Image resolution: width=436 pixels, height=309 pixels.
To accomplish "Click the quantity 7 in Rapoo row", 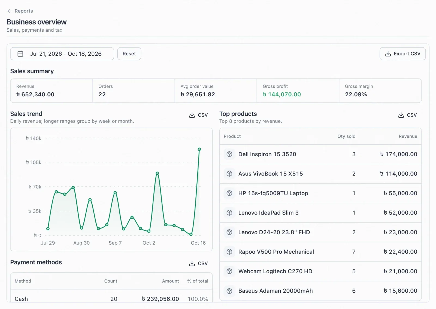I will 354,252.
